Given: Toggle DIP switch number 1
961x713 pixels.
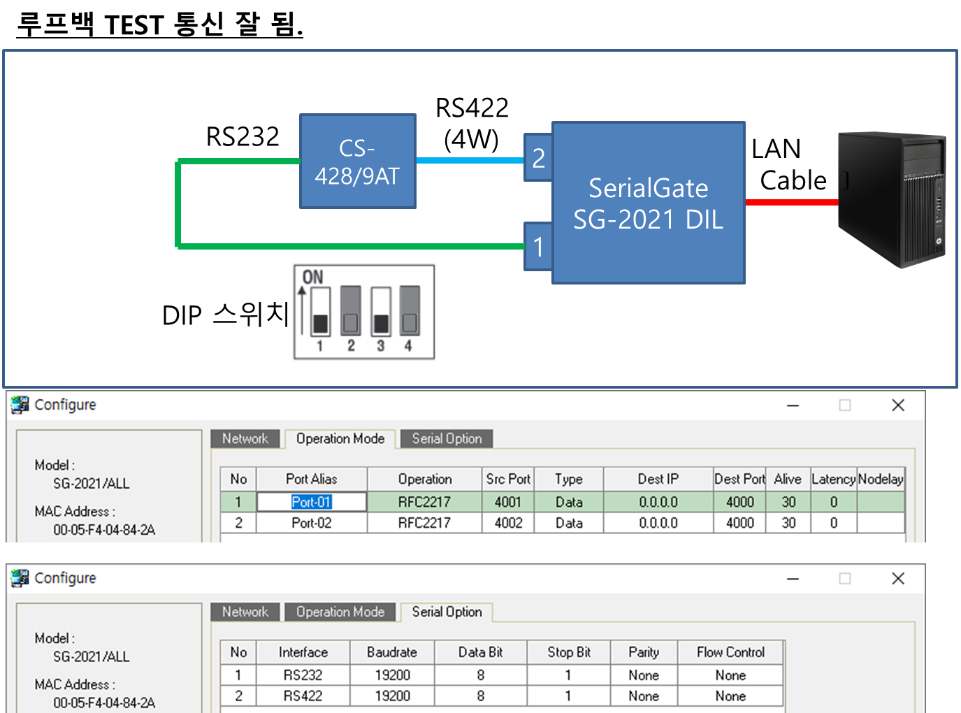Looking at the screenshot, I should tap(320, 311).
